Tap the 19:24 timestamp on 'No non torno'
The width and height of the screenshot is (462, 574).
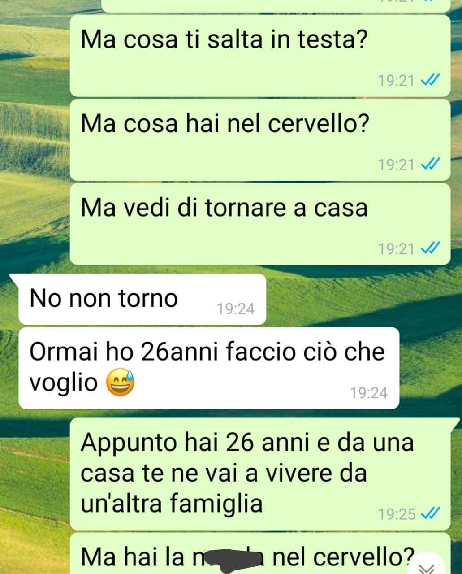(236, 309)
